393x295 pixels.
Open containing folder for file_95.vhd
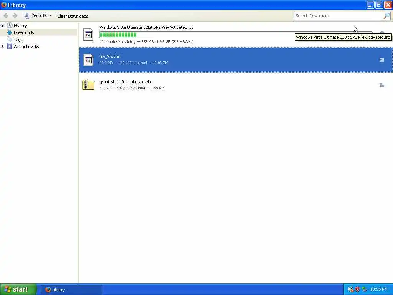coord(382,60)
